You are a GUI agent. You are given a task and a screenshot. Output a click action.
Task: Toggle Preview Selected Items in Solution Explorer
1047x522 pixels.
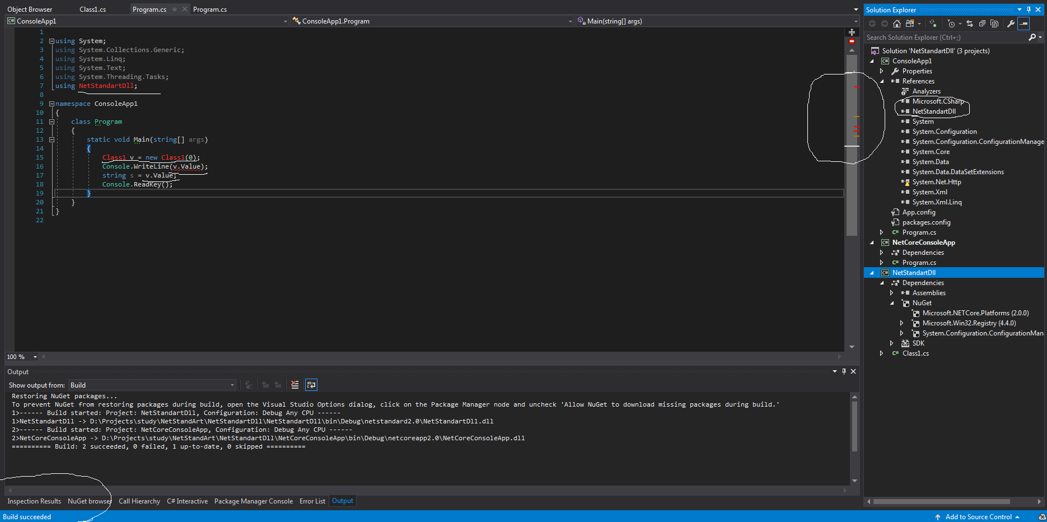point(1023,24)
